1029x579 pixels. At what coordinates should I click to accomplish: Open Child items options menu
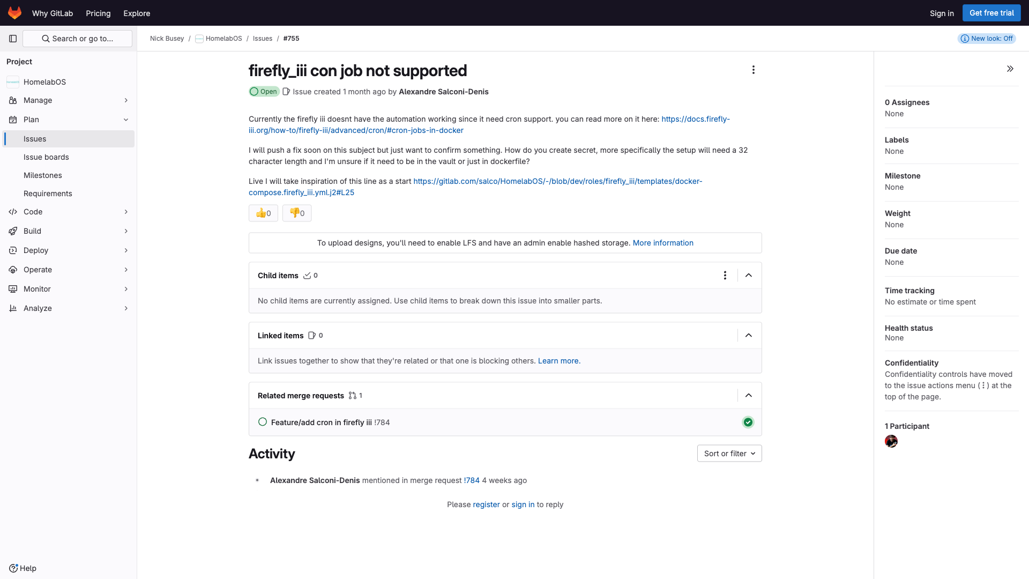click(725, 276)
